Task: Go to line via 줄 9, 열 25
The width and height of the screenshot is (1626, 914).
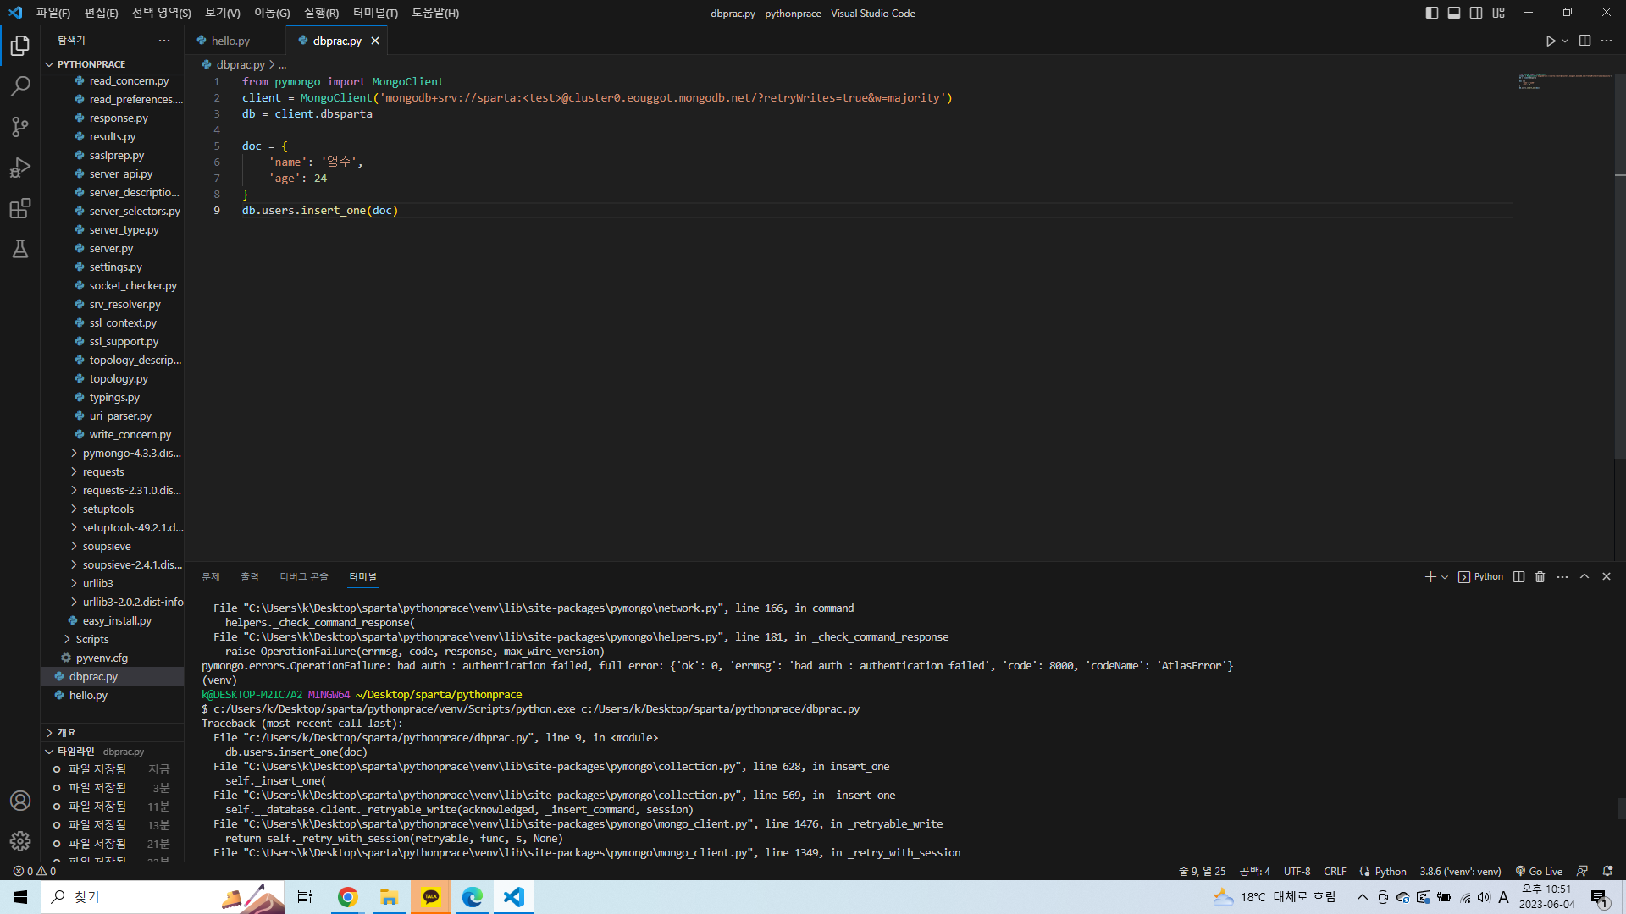Action: 1202,871
